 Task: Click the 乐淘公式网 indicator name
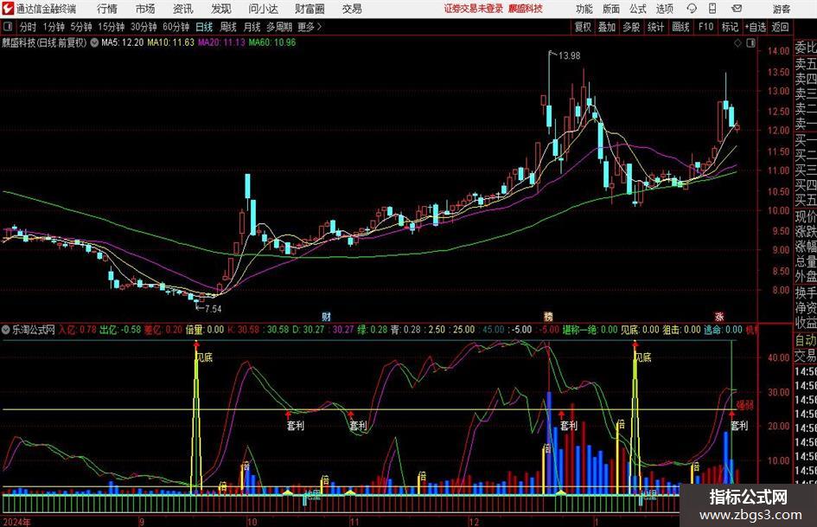tap(34, 330)
